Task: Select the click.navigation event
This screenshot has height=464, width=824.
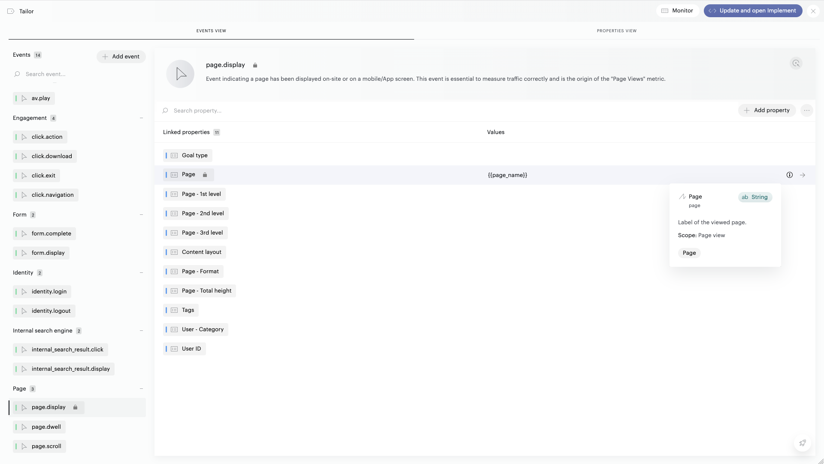Action: click(x=52, y=195)
